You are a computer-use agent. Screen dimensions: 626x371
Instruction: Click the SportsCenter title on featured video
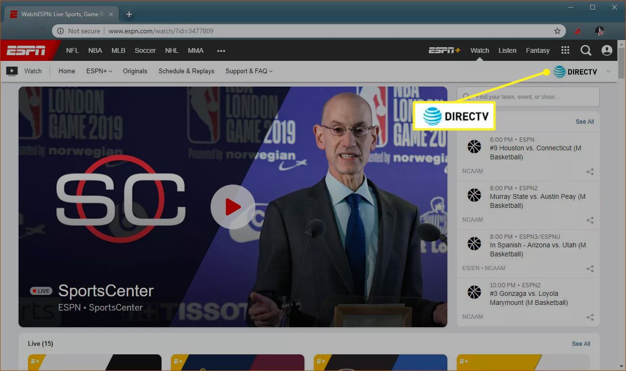click(x=106, y=291)
